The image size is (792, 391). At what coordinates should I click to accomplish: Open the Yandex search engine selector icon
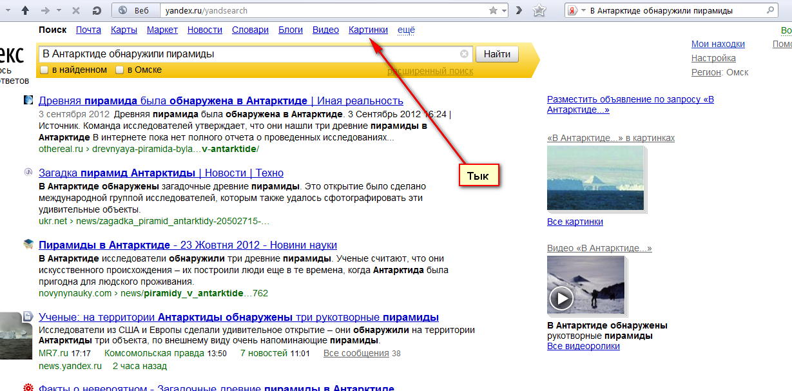(x=572, y=10)
